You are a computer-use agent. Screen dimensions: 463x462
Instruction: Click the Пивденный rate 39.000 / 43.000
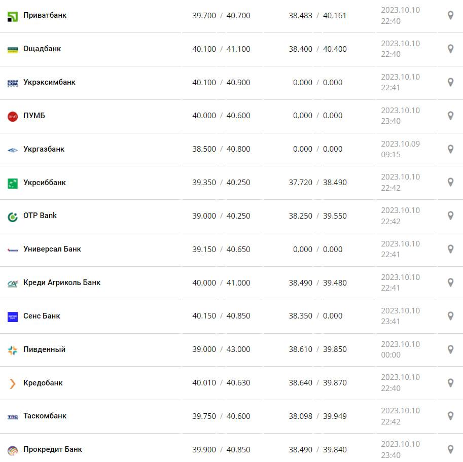point(221,349)
